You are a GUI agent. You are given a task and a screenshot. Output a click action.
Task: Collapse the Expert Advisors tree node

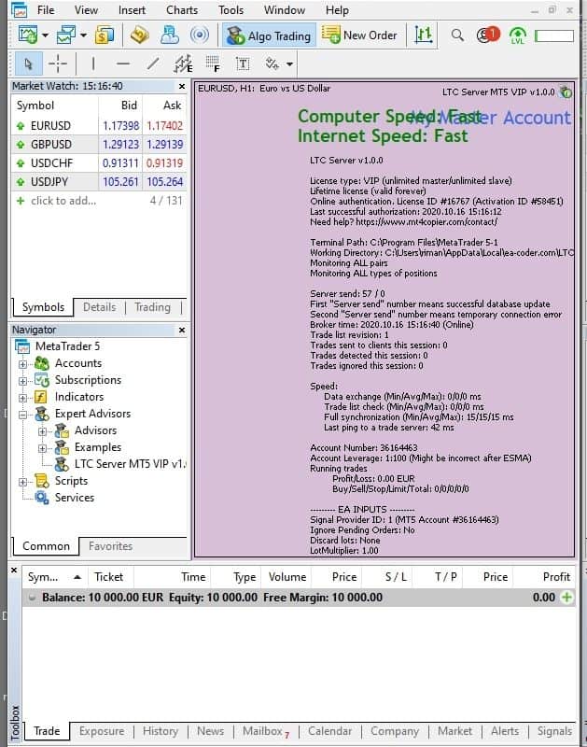(22, 415)
